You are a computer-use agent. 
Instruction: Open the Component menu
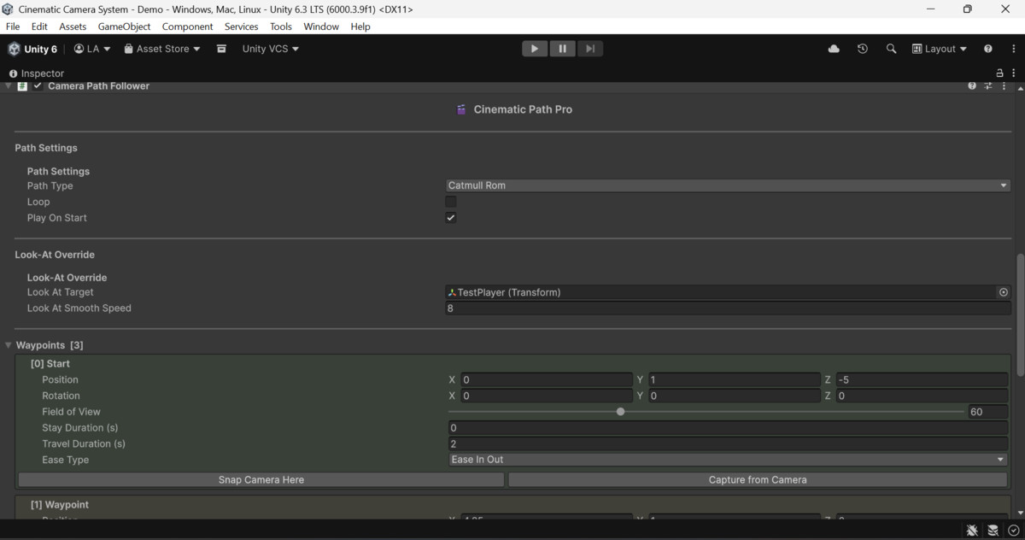[x=188, y=26]
